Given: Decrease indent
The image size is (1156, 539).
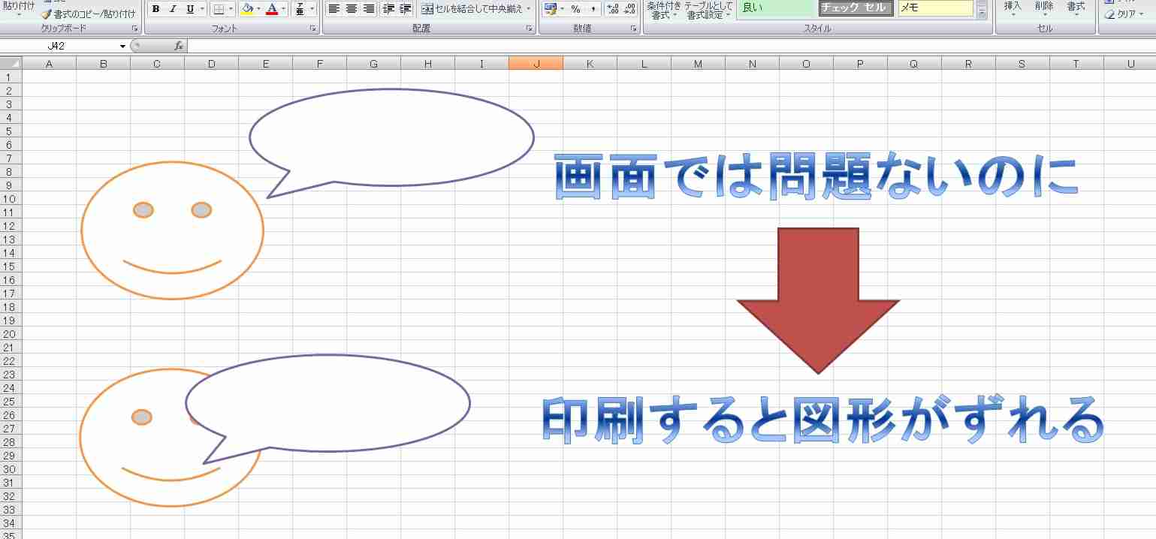Looking at the screenshot, I should pos(388,9).
